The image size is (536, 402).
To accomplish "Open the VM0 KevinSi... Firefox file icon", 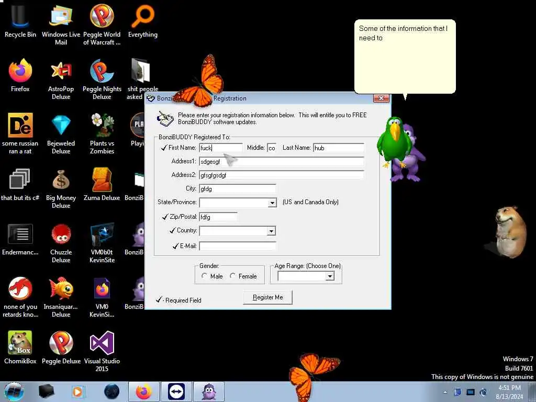I will [102, 297].
